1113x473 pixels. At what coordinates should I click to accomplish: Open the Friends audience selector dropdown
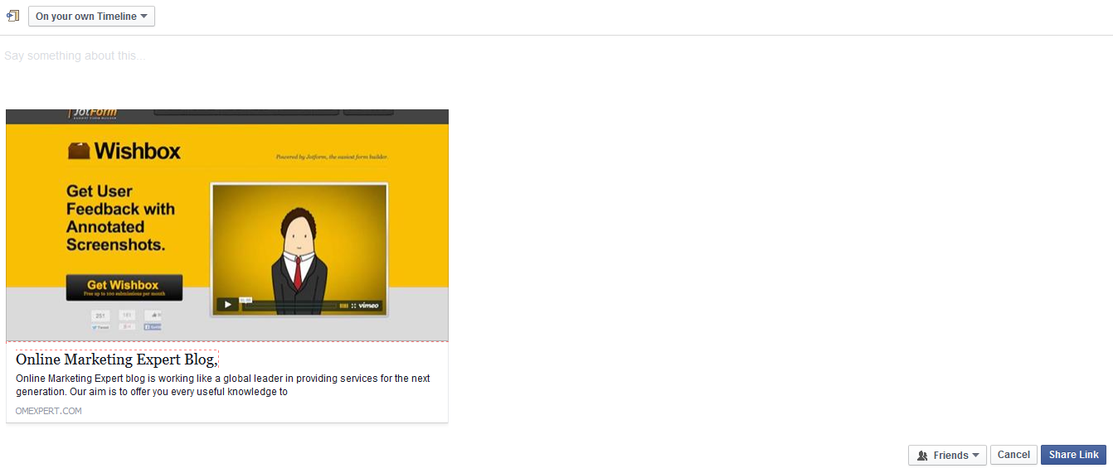point(947,455)
